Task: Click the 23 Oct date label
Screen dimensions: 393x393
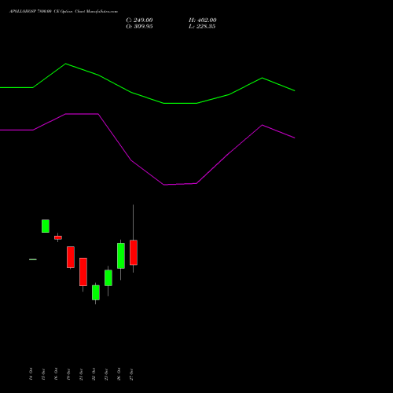Action: tap(106, 374)
